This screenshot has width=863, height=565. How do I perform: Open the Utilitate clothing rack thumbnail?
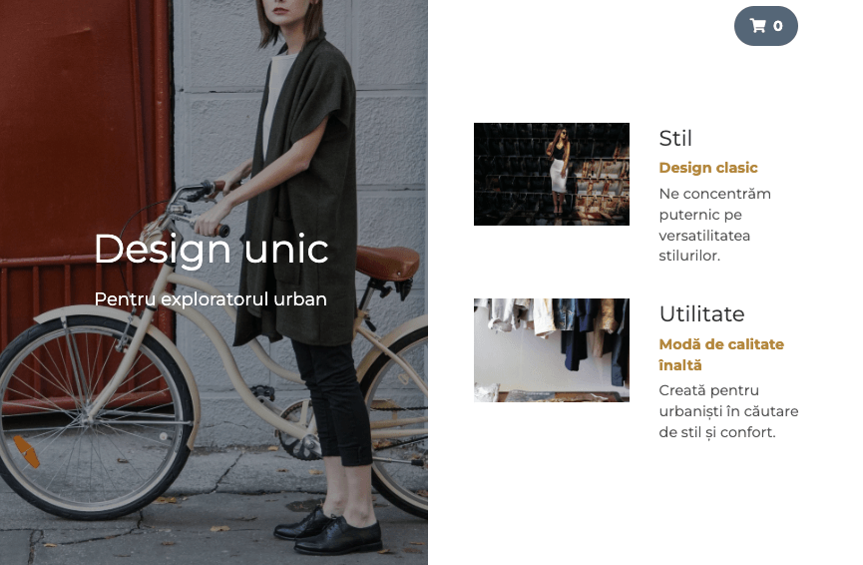tap(552, 350)
